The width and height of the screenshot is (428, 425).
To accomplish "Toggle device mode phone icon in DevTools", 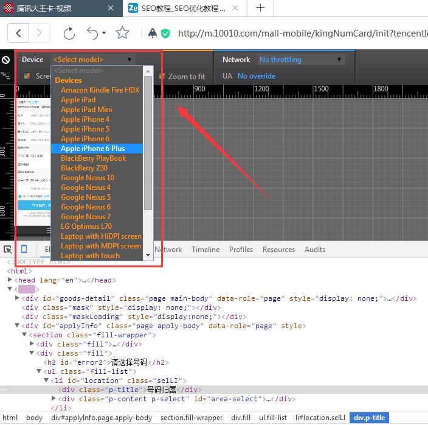I will [x=24, y=250].
